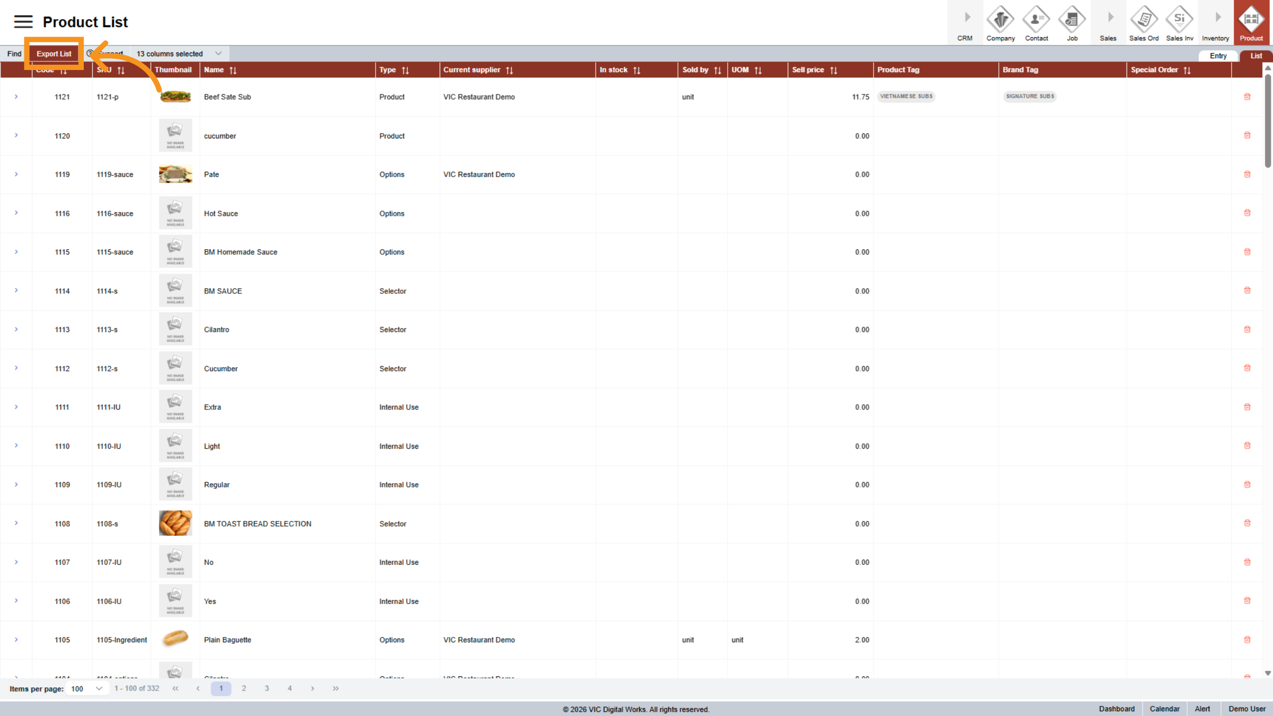Open the navigation hamburger menu
Screen dimensions: 1273x716
[22, 22]
